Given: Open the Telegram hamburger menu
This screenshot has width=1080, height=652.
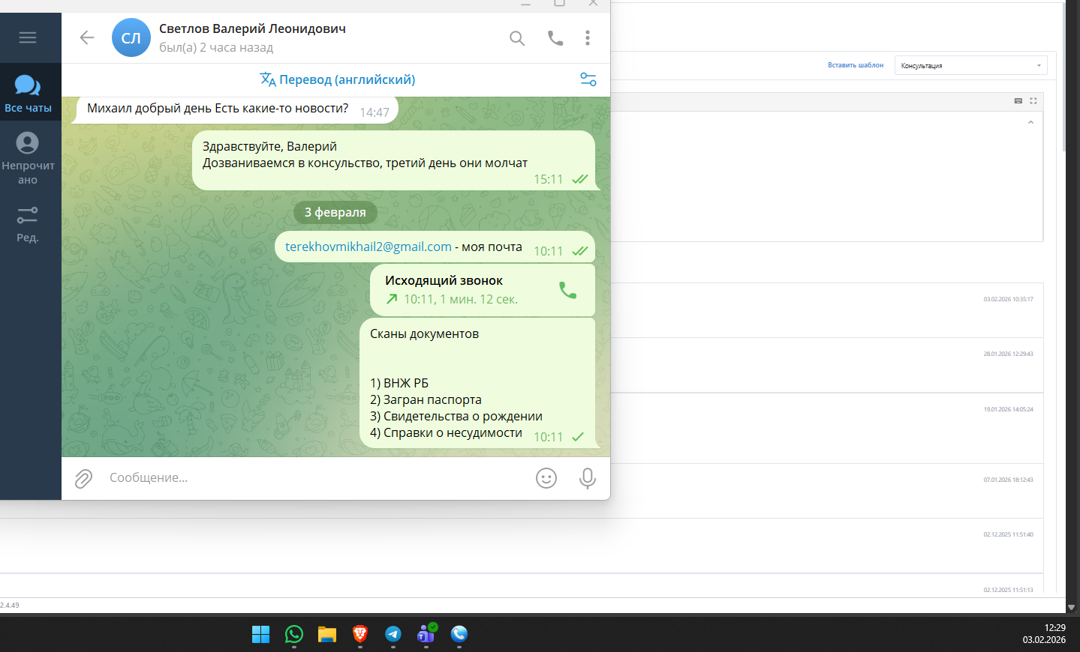Looking at the screenshot, I should click(28, 37).
